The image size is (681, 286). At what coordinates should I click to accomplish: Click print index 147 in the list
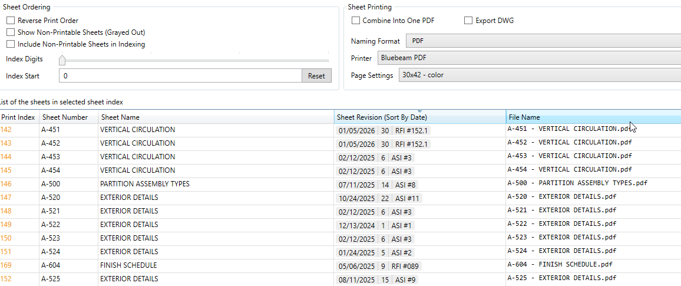coord(6,198)
